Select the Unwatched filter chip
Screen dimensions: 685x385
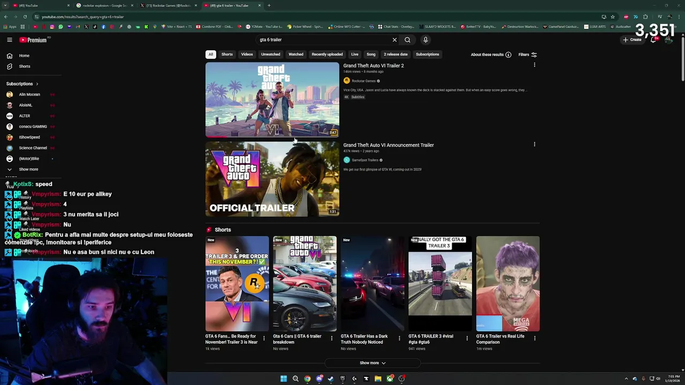pyautogui.click(x=270, y=54)
